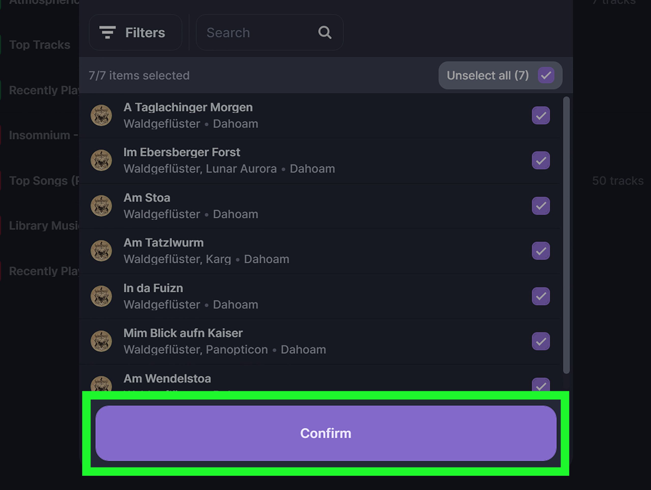651x490 pixels.
Task: Uncheck A Taglachinger Morgen track checkbox
Action: pyautogui.click(x=541, y=116)
